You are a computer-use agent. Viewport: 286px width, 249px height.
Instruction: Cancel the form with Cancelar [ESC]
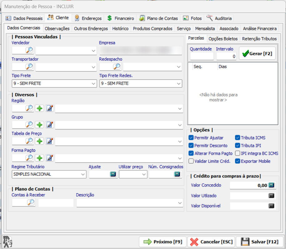pyautogui.click(x=211, y=242)
